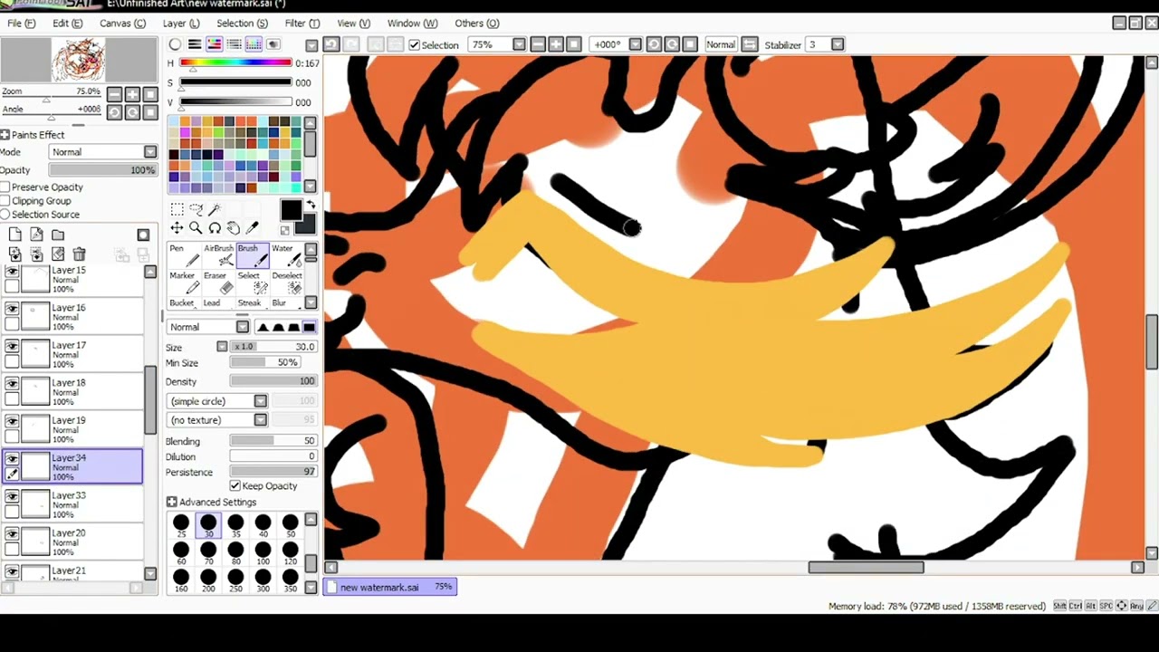Select the Water brush tool
Screen dimensions: 1159x652
pyautogui.click(x=285, y=255)
